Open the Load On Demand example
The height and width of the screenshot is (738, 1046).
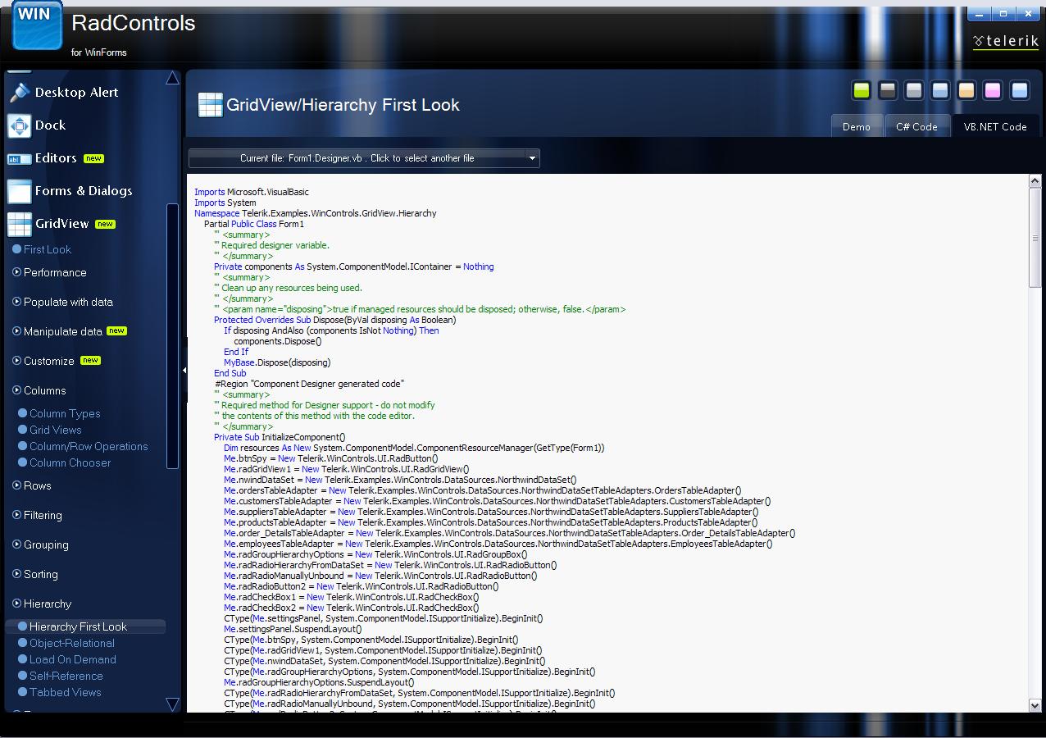pos(73,659)
